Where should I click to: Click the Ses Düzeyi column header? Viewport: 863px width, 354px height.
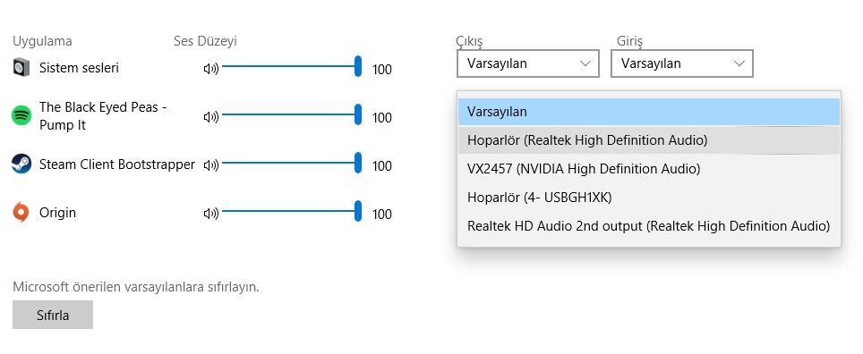205,41
